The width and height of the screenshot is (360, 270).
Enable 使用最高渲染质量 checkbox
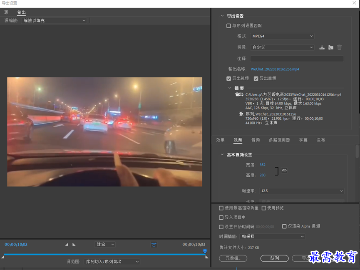click(221, 208)
